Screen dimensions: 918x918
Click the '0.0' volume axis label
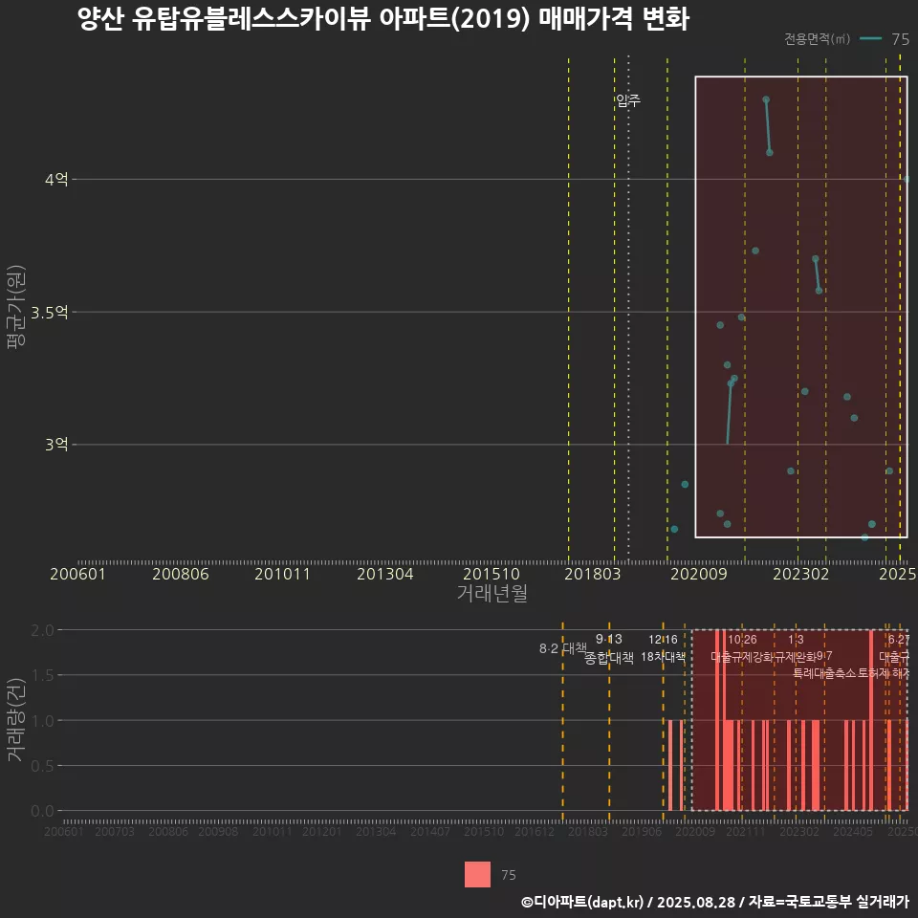click(x=42, y=811)
